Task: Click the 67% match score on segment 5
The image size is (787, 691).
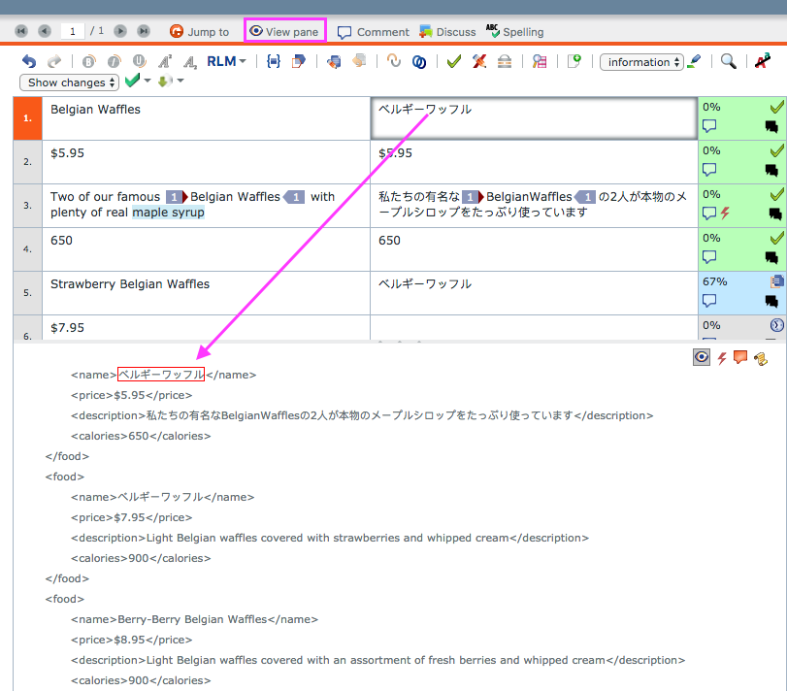Action: [714, 280]
